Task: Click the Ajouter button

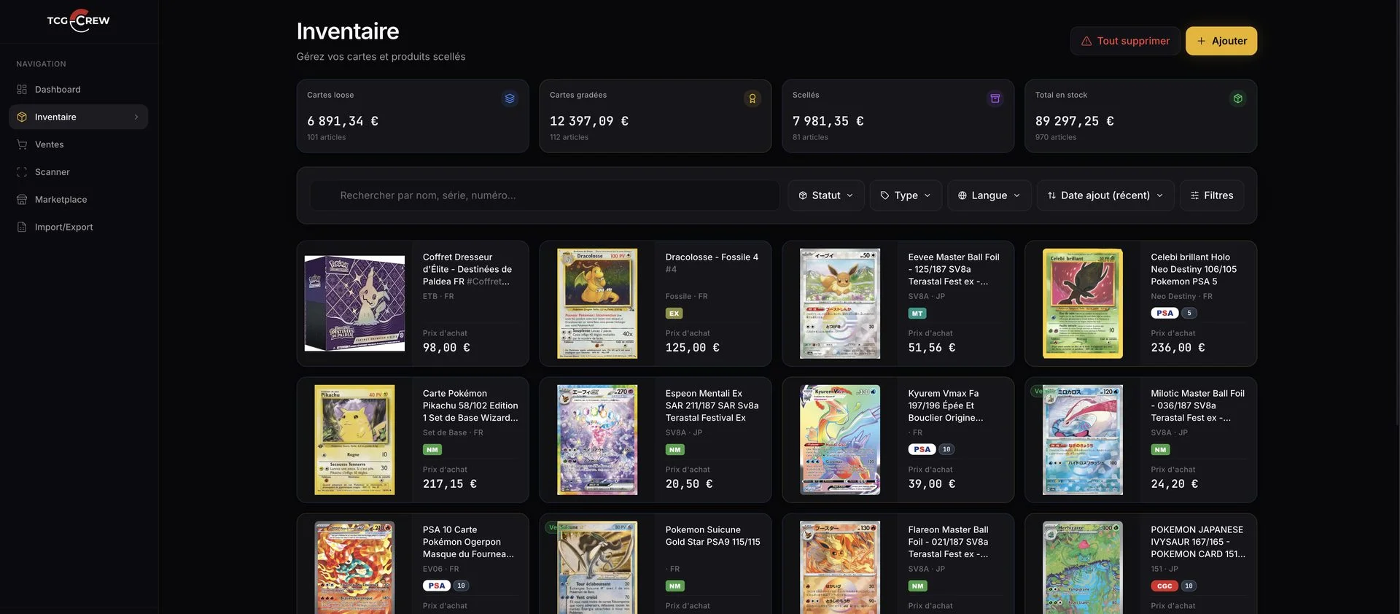Action: point(1221,41)
